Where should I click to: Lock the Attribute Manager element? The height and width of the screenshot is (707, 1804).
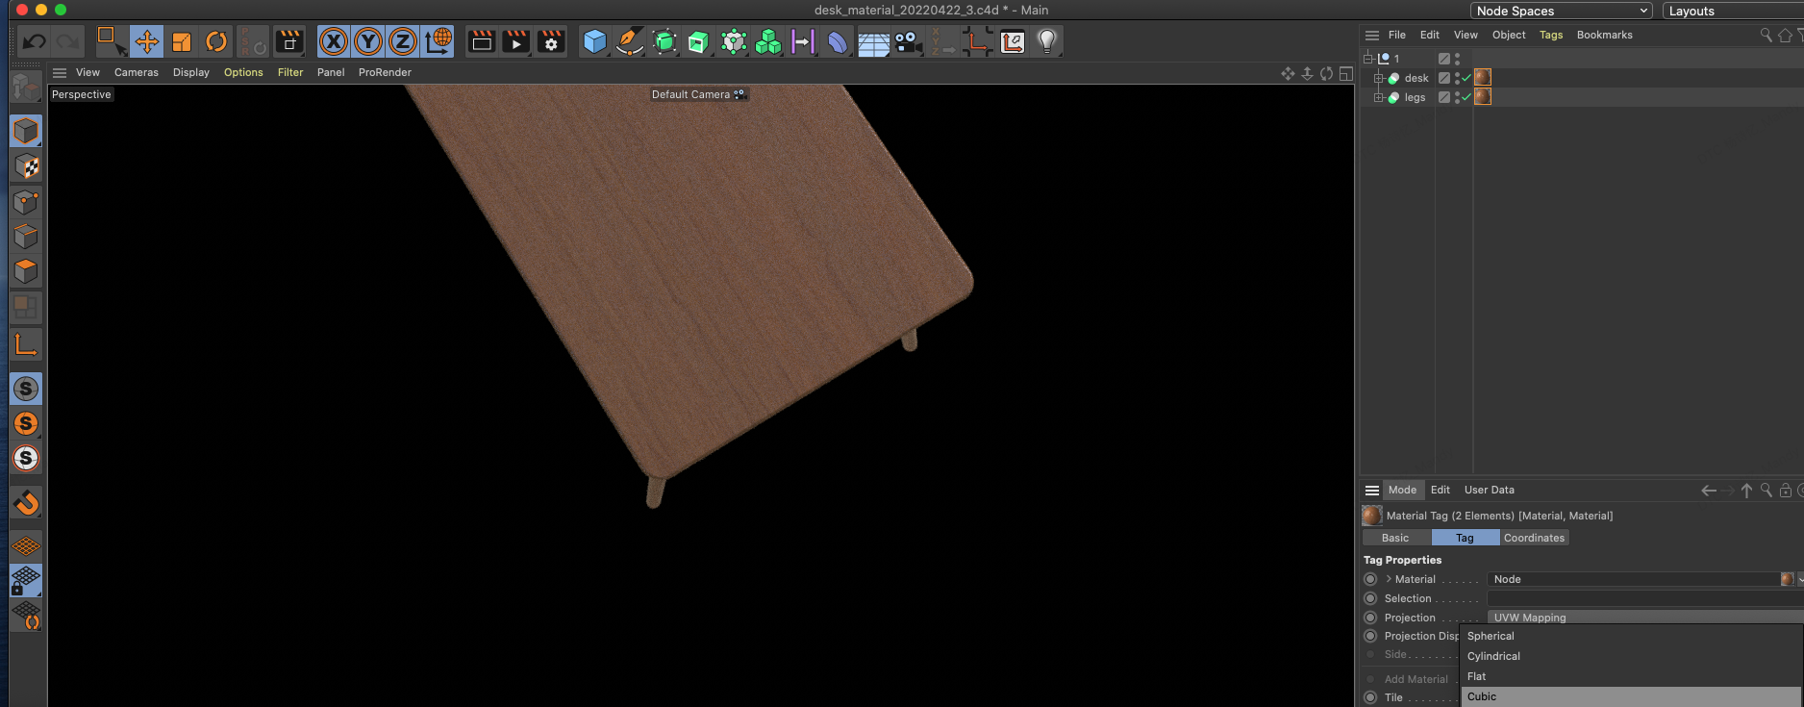tap(1785, 491)
